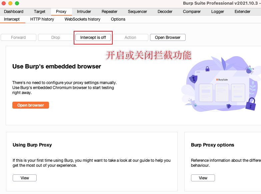Image resolution: width=261 pixels, height=194 pixels.
Task: Click the embedded browser illustration
Action: [x=221, y=85]
